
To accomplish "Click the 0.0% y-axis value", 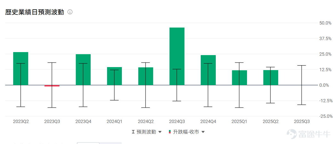I will 324,85.
